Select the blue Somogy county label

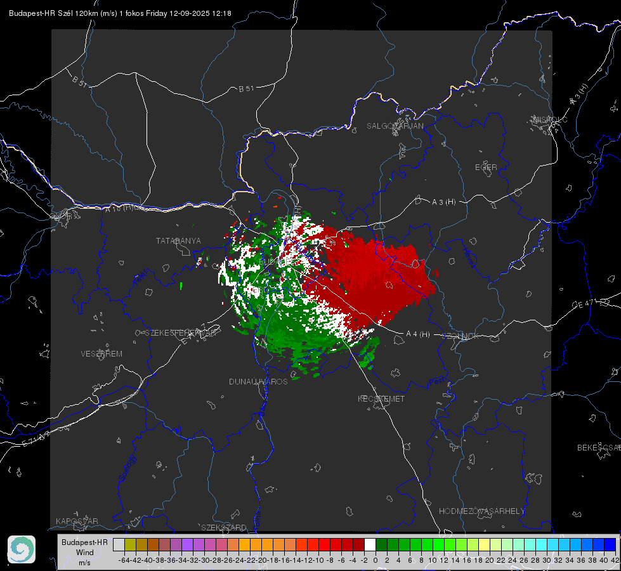[127, 468]
